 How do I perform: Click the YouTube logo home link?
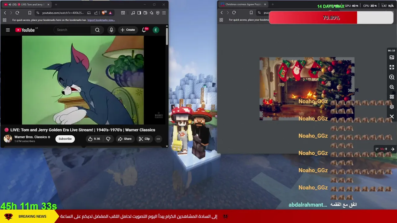coord(25,30)
